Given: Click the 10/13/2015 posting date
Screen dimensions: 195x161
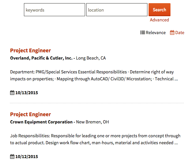Looking at the screenshot, I should coord(27,93).
